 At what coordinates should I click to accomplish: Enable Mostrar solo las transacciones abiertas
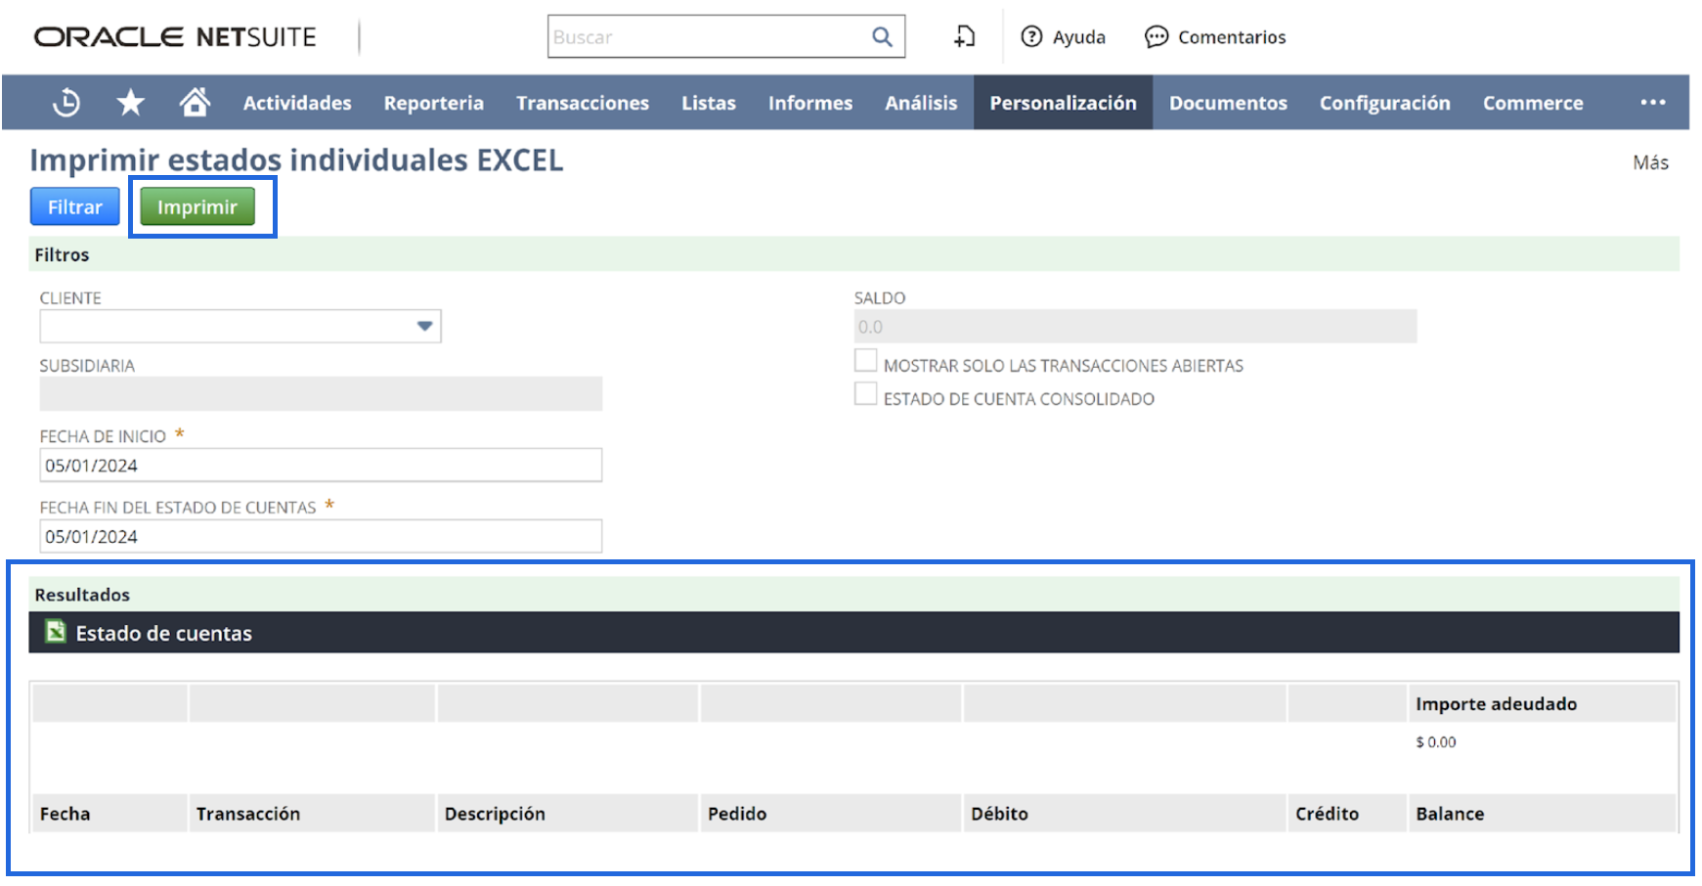(x=865, y=361)
